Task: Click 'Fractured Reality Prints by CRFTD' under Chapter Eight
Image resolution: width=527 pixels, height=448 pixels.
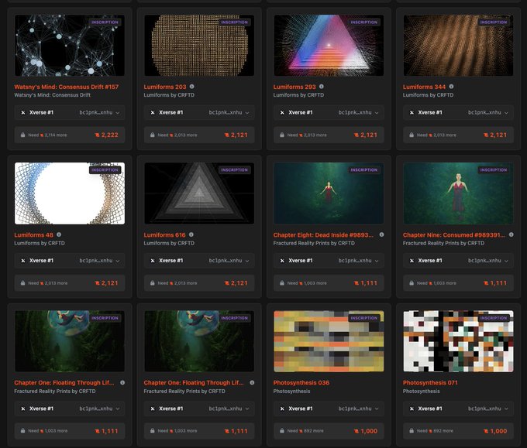Action: (314, 243)
